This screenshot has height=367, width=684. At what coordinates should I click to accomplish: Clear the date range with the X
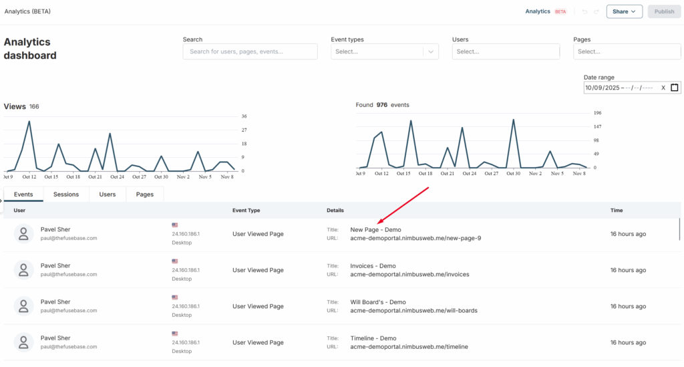[x=663, y=88]
